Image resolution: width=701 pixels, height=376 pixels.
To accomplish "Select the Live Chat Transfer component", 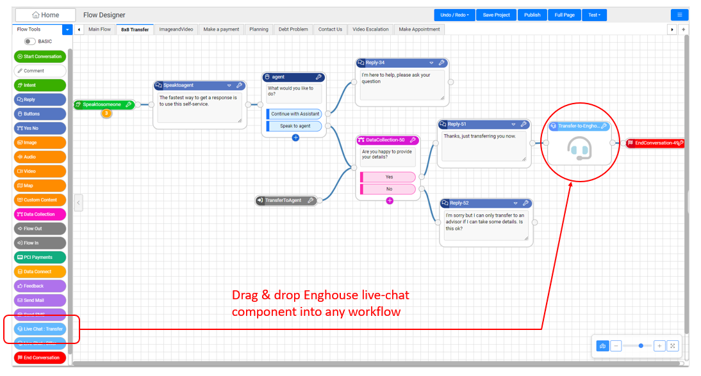I will 38,329.
